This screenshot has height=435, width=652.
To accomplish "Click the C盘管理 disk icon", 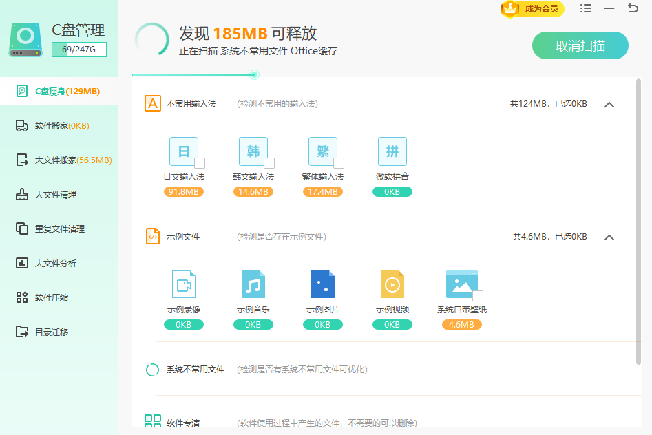I will (25, 40).
